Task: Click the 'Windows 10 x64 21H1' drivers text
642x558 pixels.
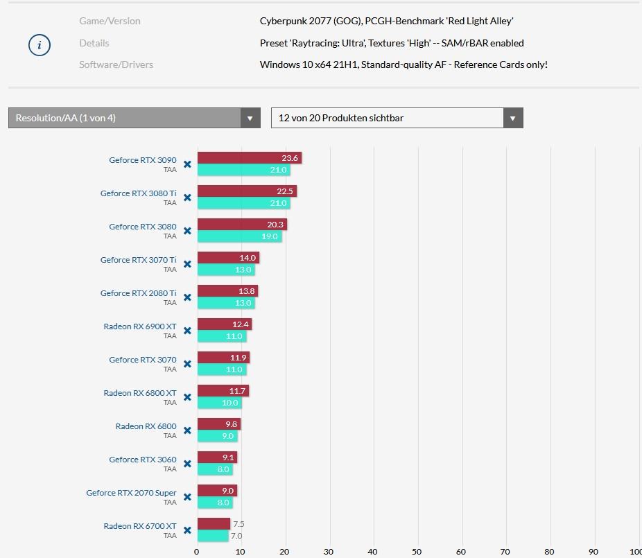Action: coord(404,64)
